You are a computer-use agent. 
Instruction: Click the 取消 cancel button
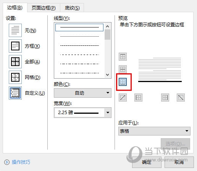179,162
